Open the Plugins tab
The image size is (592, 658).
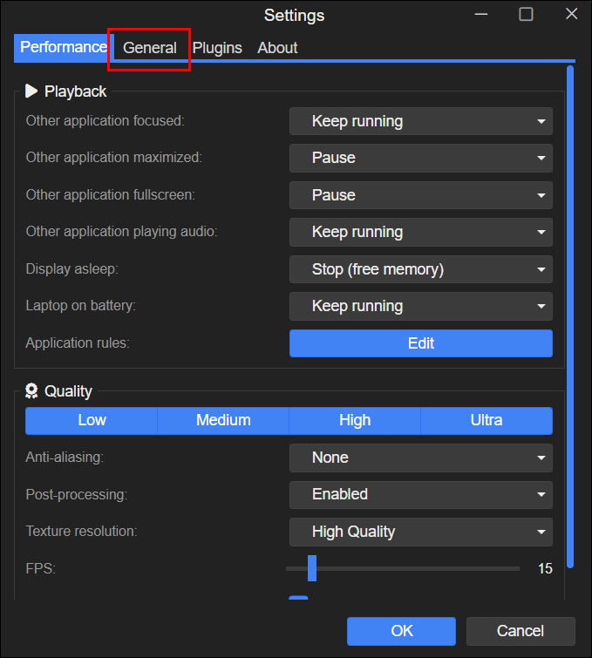pyautogui.click(x=217, y=48)
